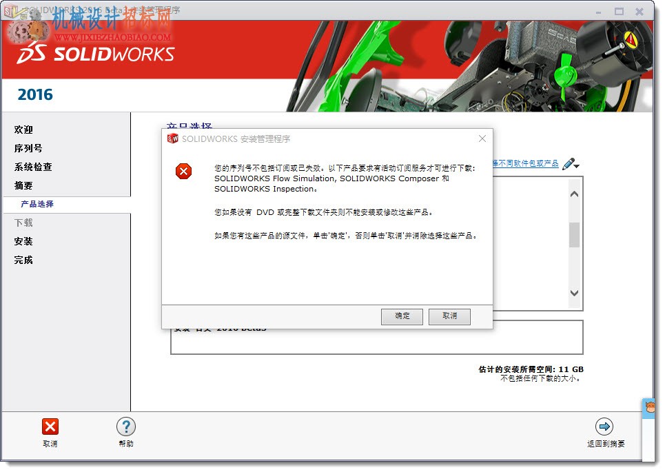Close the SOLIDWORKS 安装管理程序 dialog
The width and height of the screenshot is (665, 472).
tap(482, 138)
